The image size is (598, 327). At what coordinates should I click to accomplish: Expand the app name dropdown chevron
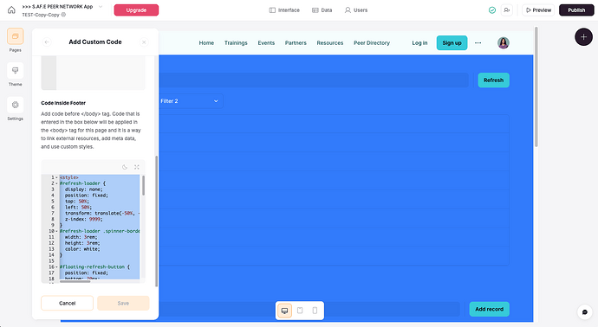[101, 6]
